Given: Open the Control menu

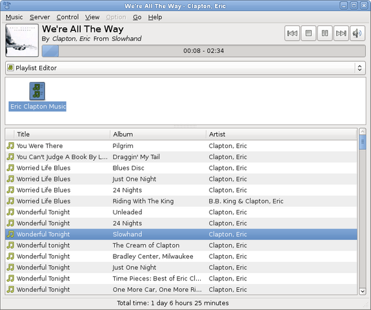Looking at the screenshot, I should [x=68, y=17].
